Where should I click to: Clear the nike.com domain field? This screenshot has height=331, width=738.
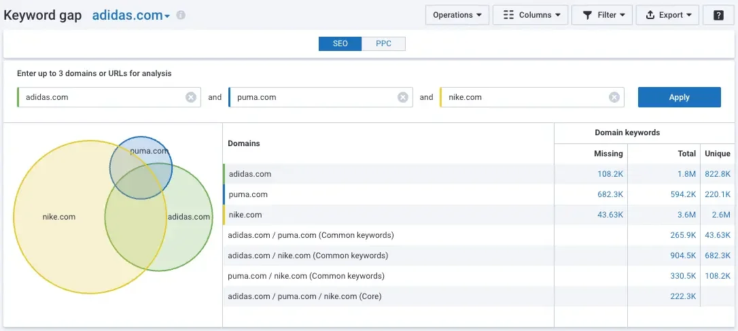(x=614, y=97)
